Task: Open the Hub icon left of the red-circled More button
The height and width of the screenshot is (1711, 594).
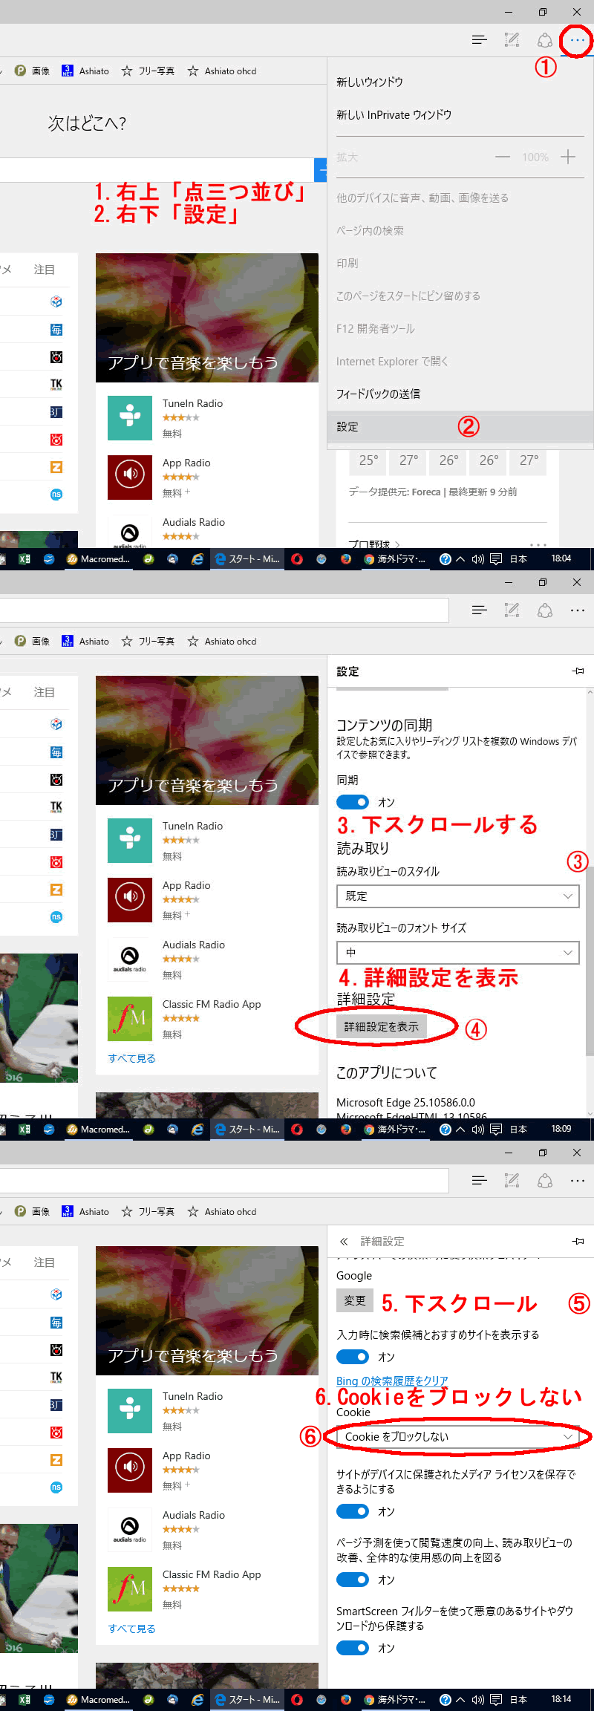Action: [480, 40]
